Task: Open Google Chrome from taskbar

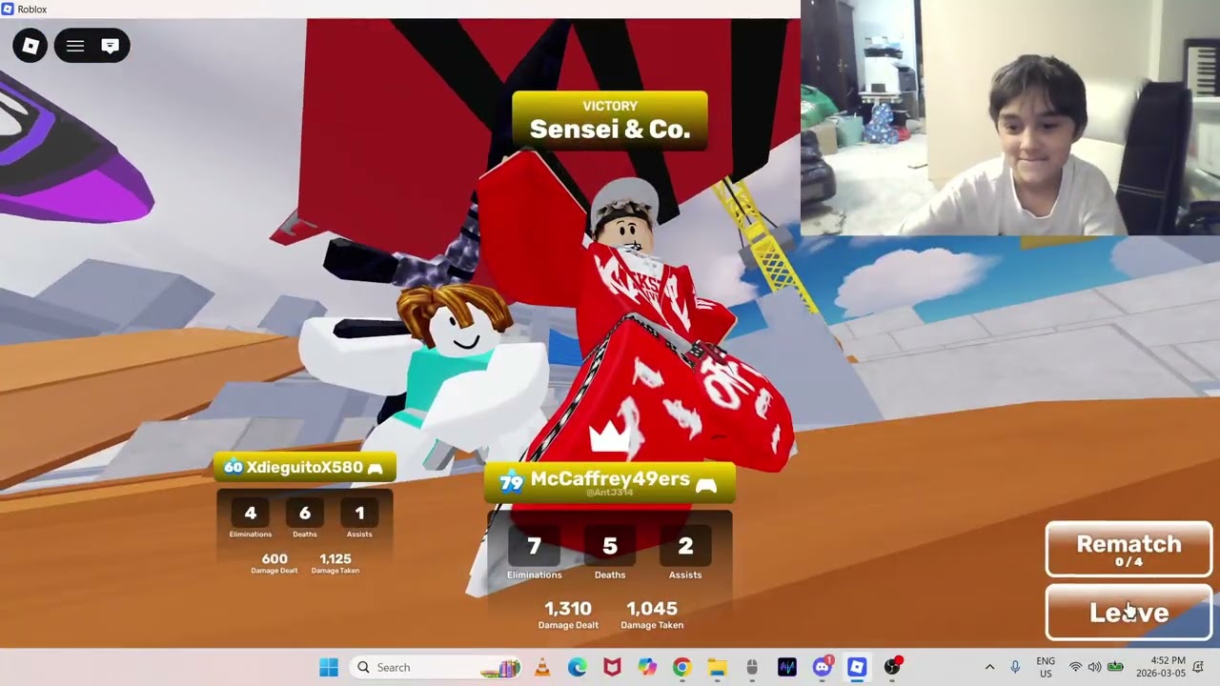Action: [681, 667]
